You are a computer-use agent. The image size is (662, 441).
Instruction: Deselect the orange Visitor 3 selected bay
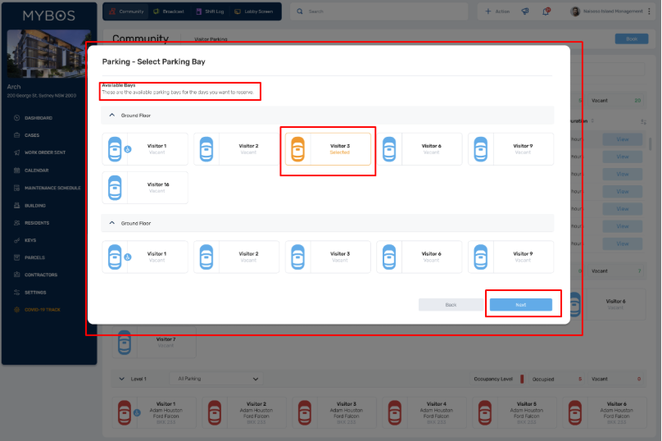pos(328,149)
